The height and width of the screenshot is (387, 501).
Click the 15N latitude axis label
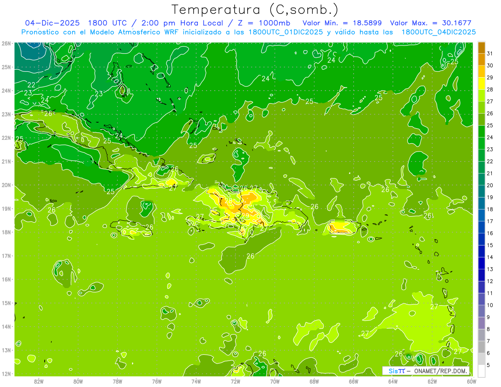pyautogui.click(x=6, y=303)
